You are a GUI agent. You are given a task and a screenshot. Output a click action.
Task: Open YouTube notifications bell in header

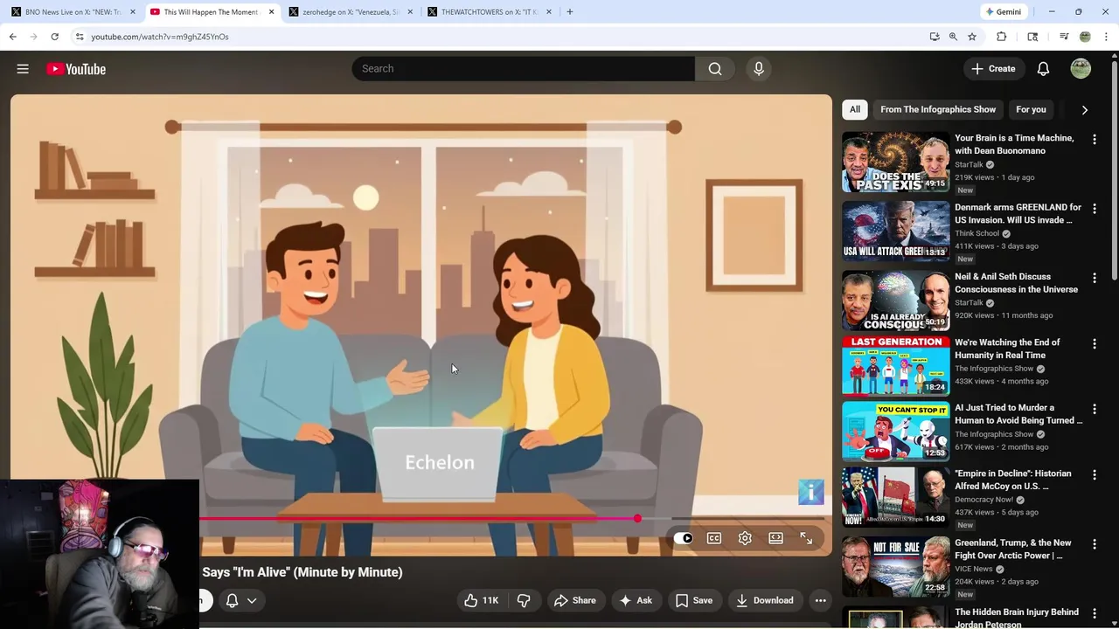point(1043,69)
